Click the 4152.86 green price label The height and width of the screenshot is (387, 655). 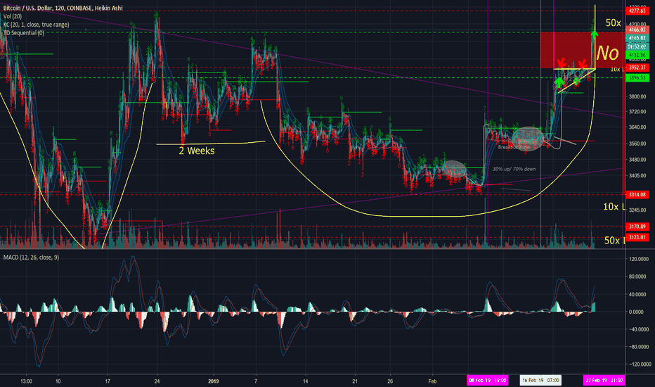click(x=637, y=55)
